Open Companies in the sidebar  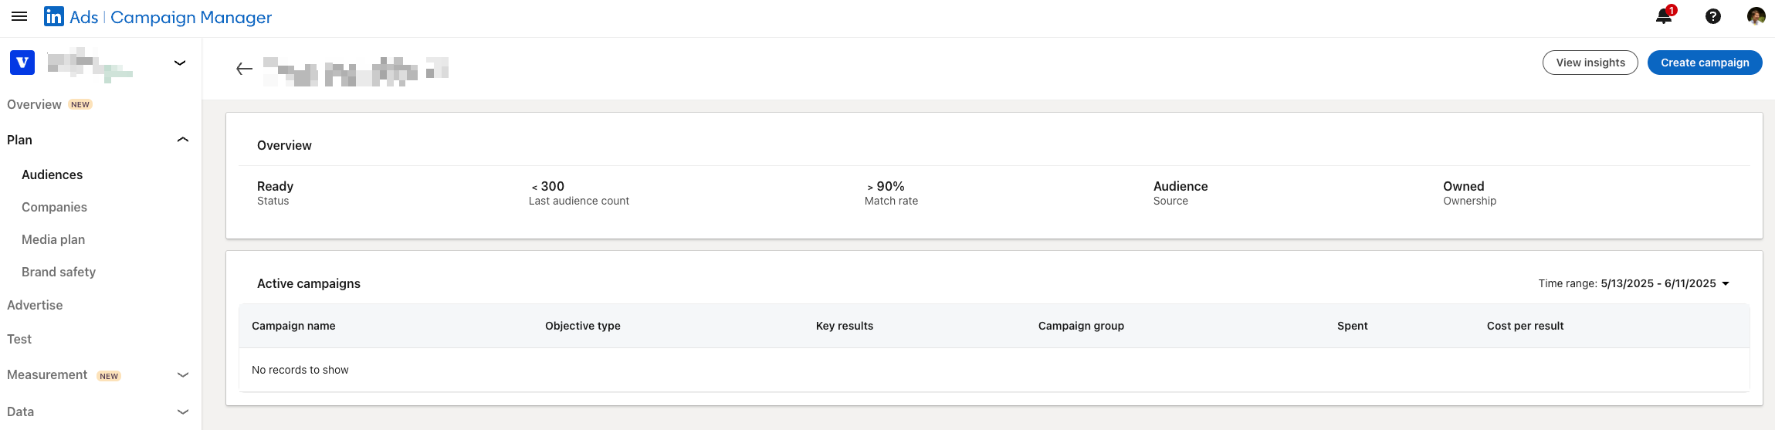54,207
